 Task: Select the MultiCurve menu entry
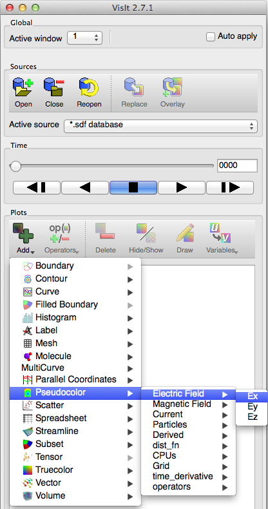click(x=75, y=368)
